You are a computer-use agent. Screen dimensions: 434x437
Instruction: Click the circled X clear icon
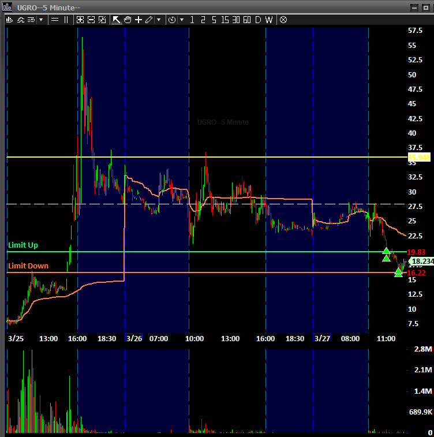pyautogui.click(x=283, y=20)
